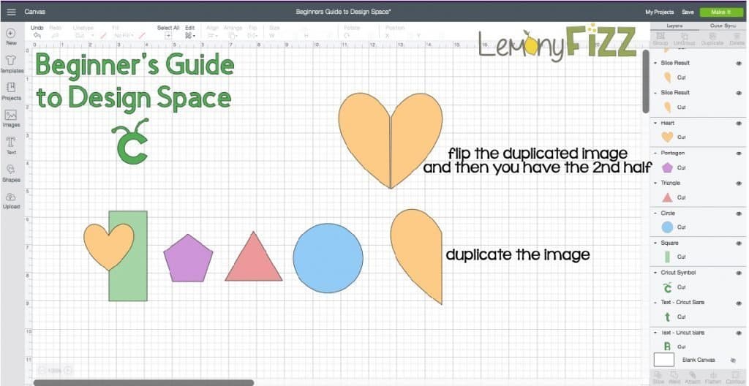Viewport: 749px width, 386px height.
Task: Open the Arrange dropdown
Action: 233,35
